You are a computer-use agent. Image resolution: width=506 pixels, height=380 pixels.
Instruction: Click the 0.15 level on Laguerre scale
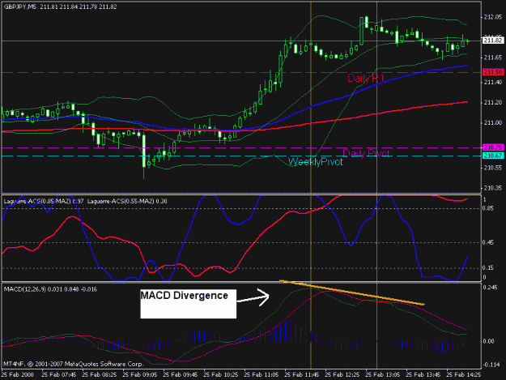pos(488,268)
